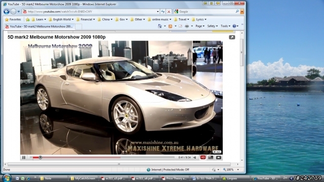Click the video progress bar scrubber
Viewport: 324px width, 182px height.
click(40, 157)
